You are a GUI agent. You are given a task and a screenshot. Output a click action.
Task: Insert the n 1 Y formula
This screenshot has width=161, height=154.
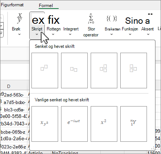click(134, 124)
